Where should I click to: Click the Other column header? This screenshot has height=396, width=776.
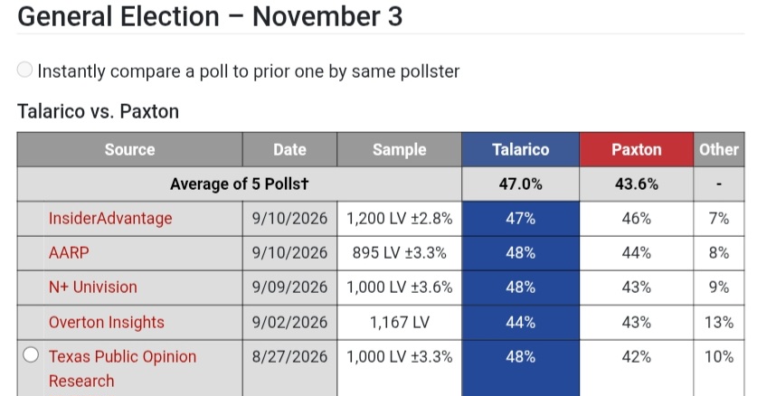pos(719,149)
